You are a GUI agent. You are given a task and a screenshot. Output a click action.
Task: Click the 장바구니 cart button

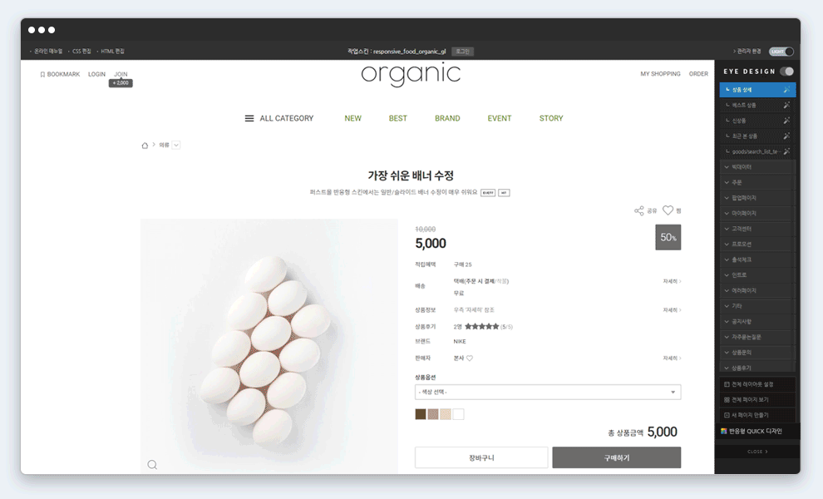[x=481, y=457]
